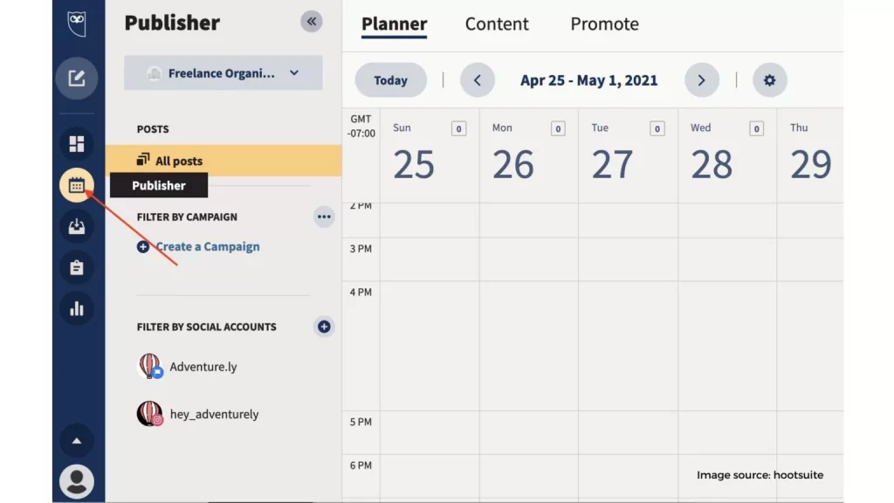Open the user profile avatar
894x503 pixels.
tap(77, 482)
